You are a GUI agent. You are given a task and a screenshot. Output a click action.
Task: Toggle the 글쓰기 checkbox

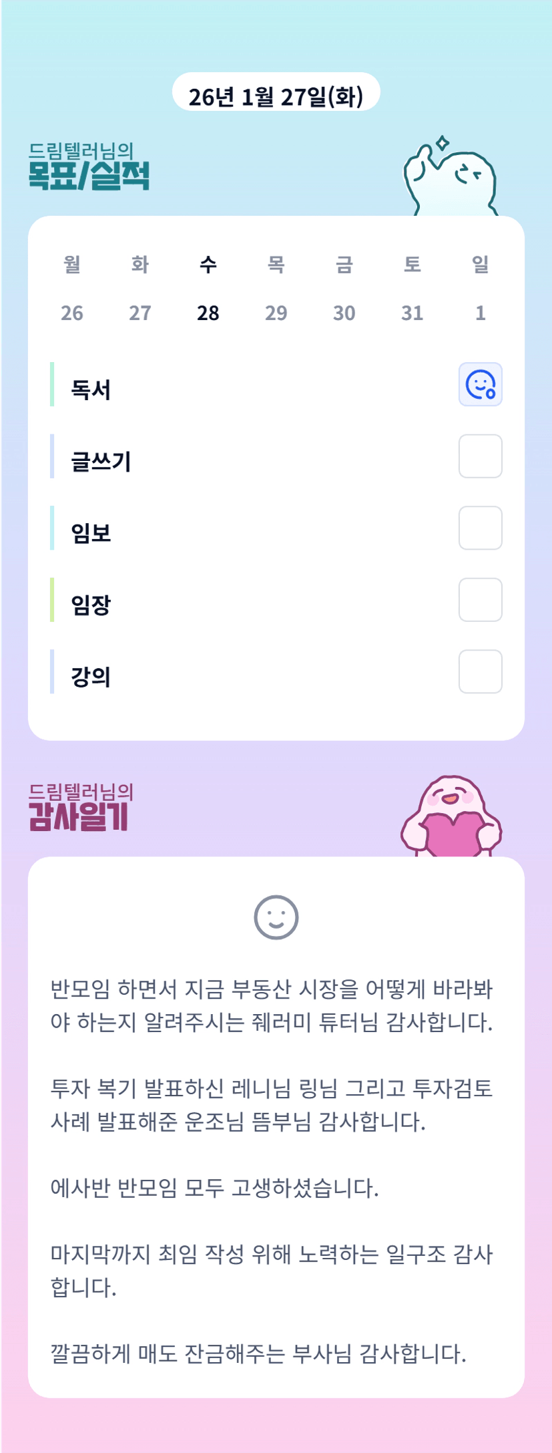click(480, 456)
